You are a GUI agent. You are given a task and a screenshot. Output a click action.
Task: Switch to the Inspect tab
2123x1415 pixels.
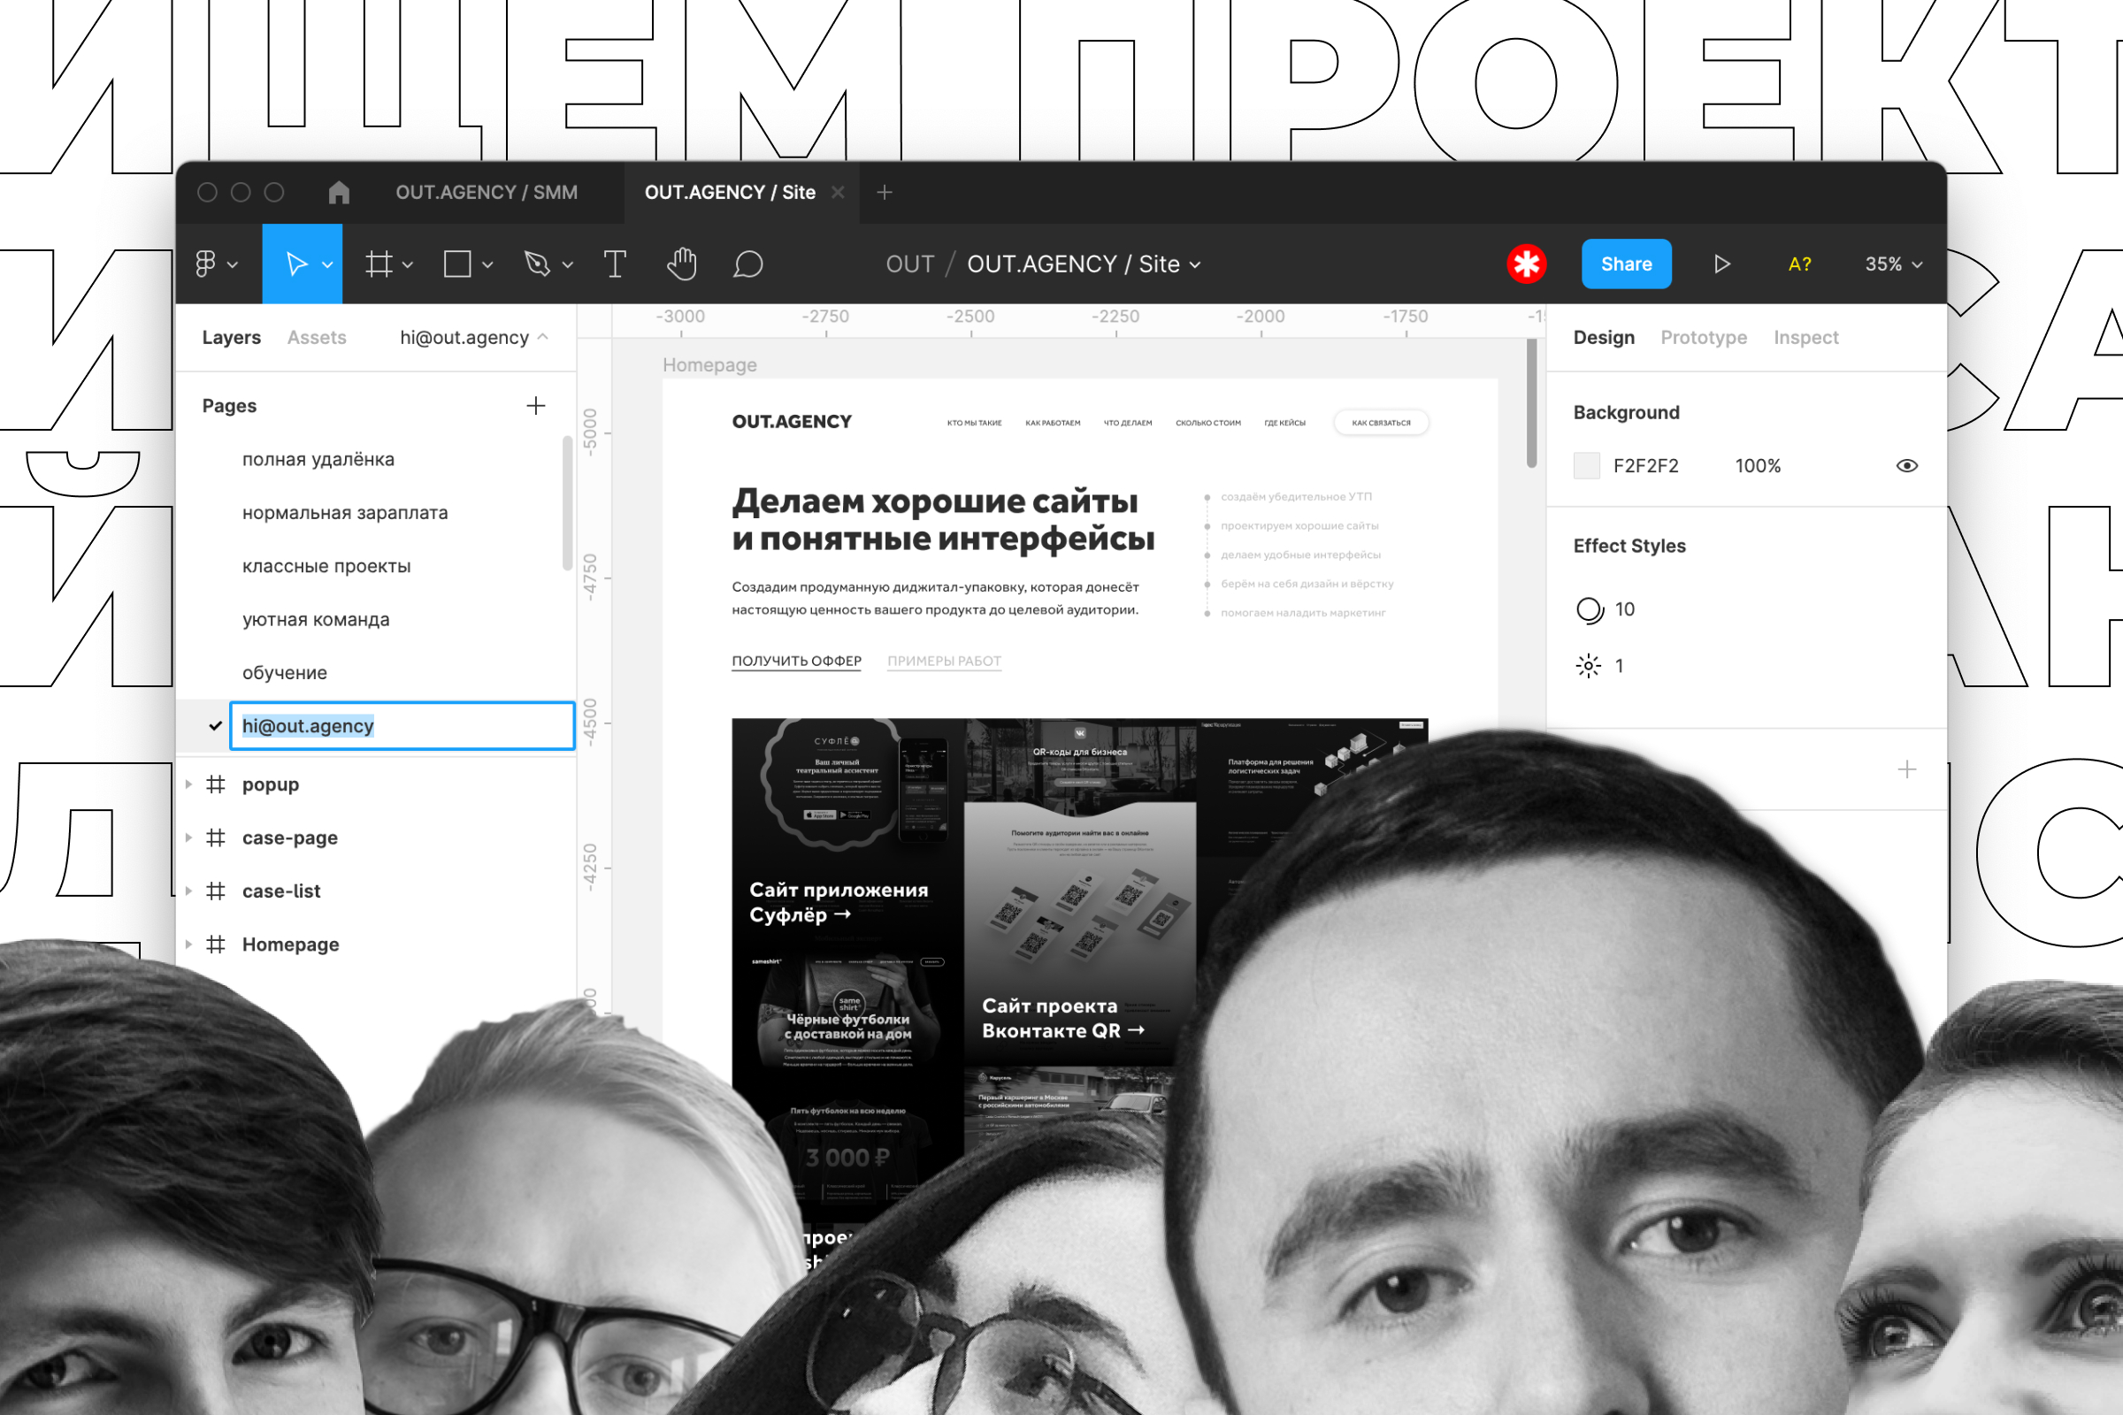(x=1805, y=338)
